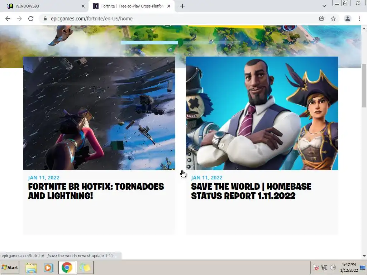Reload the Fortnite page
Screen dimensions: 367x275
[x=31, y=19]
